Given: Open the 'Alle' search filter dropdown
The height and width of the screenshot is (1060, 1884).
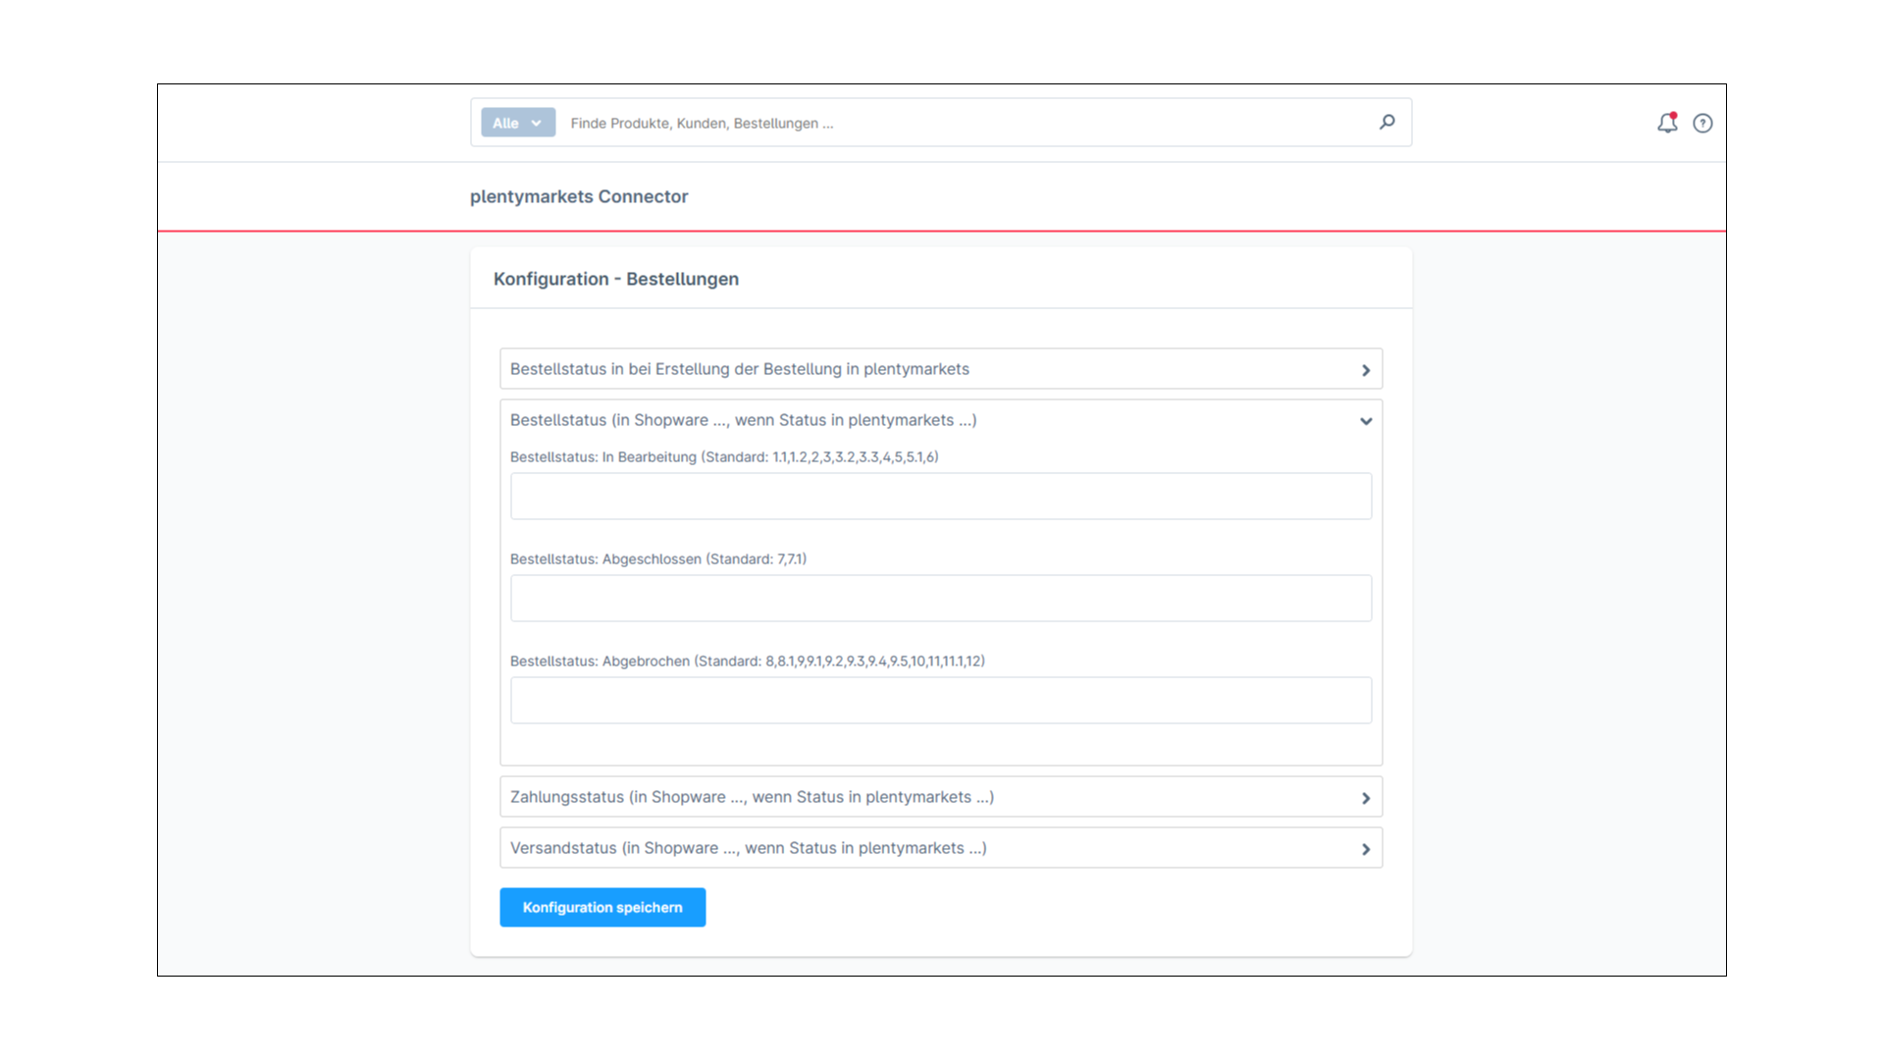Looking at the screenshot, I should tap(518, 123).
